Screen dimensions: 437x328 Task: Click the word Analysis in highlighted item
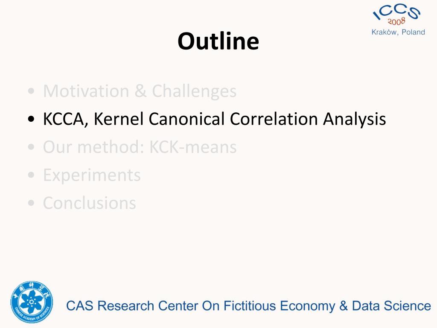[x=355, y=120]
